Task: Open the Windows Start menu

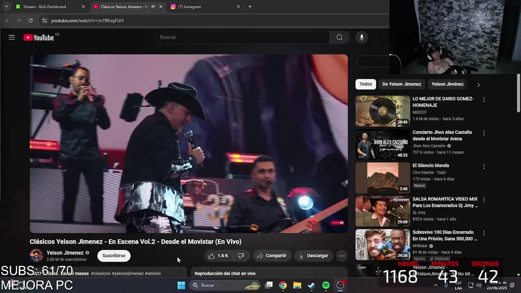Action: click(x=181, y=285)
